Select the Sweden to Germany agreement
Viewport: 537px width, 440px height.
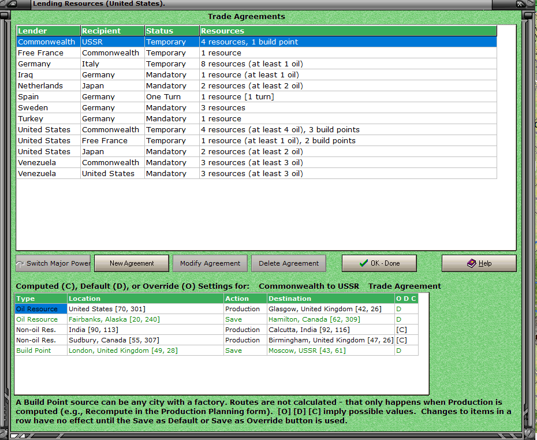pos(257,107)
